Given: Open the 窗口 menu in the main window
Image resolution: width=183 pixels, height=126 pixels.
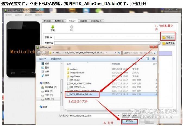Looking at the screenshot, I should (29, 15).
